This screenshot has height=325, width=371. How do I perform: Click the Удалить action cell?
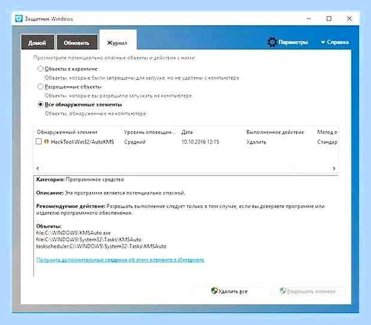(256, 142)
